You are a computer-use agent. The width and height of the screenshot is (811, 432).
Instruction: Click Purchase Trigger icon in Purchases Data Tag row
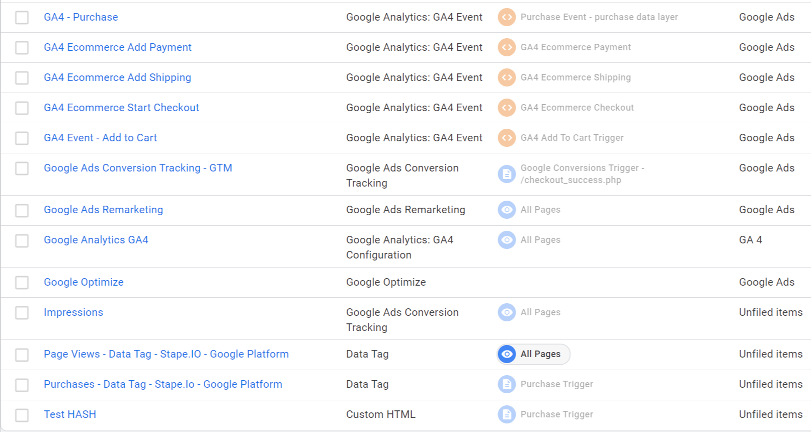[507, 384]
